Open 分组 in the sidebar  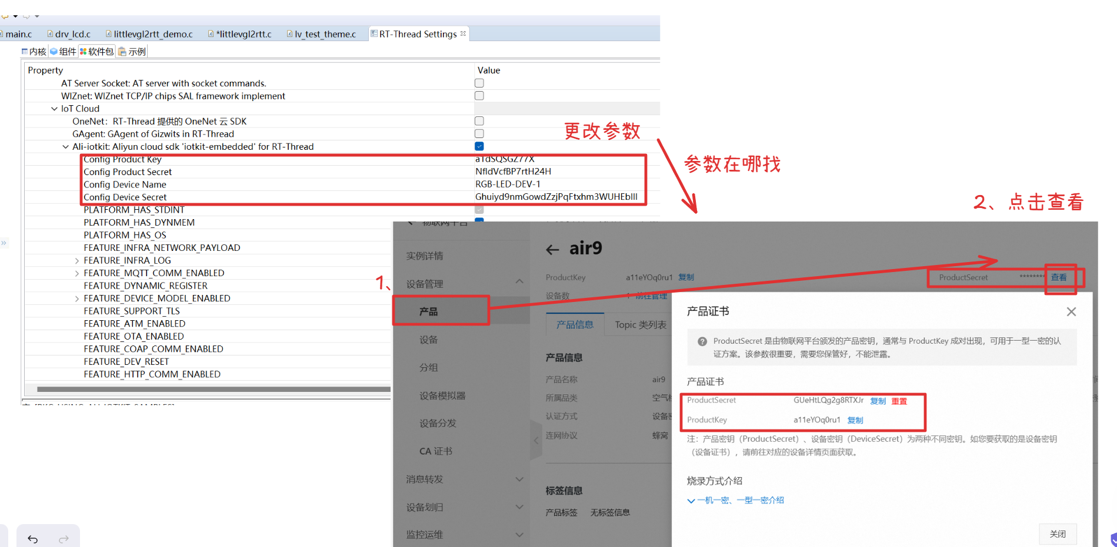pos(428,367)
